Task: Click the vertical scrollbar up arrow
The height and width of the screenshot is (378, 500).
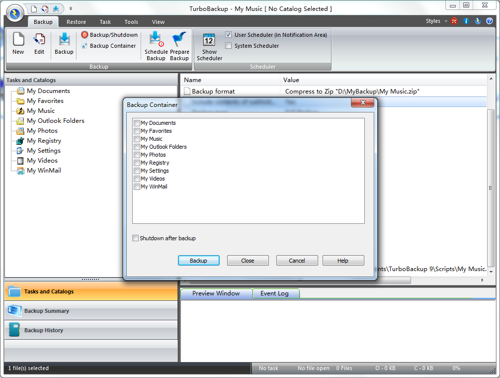Action: (x=491, y=79)
